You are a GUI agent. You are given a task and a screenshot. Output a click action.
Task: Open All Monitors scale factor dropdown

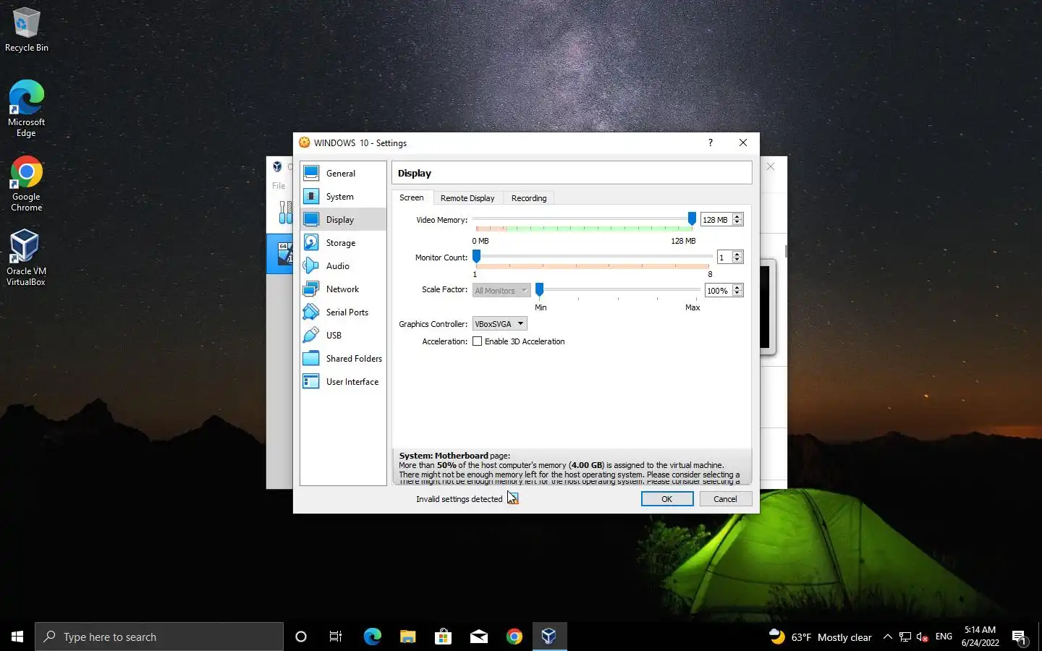(501, 291)
